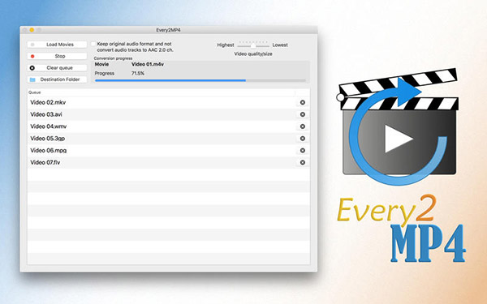Click the conversion progress bar

200,80
